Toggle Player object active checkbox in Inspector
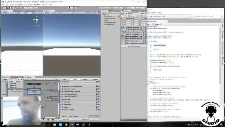The height and width of the screenshot is (127, 225). 127,13
